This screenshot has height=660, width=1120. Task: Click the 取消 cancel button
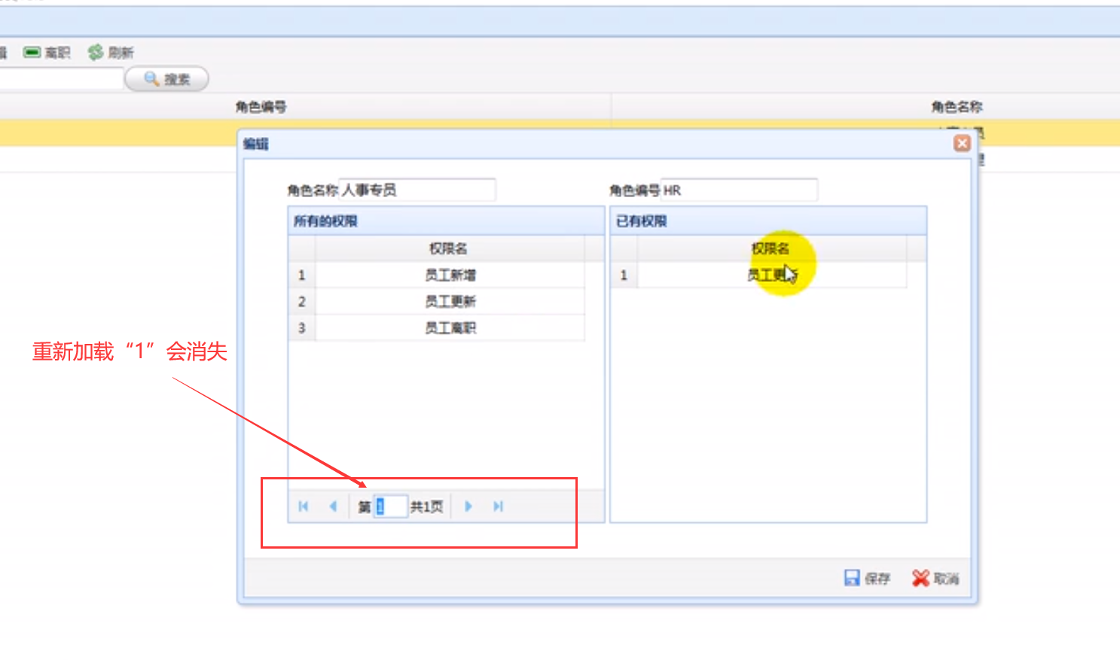(935, 578)
